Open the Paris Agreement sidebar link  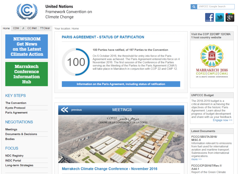[x=17, y=113]
